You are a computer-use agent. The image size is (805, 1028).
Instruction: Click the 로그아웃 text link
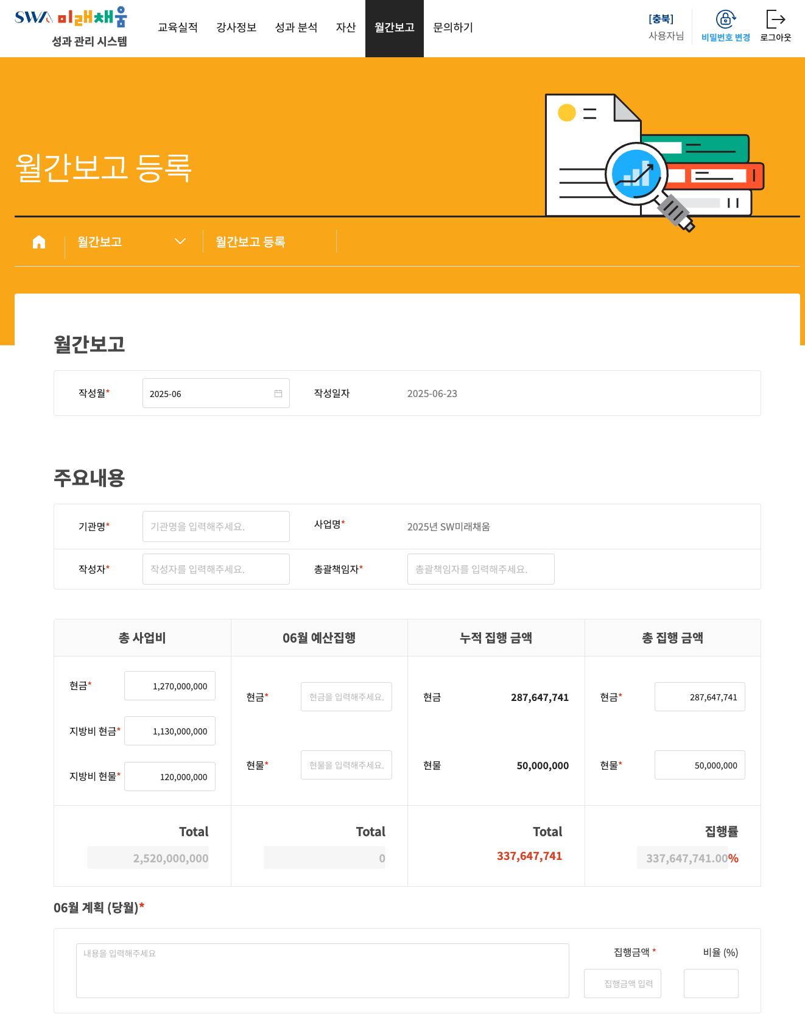pyautogui.click(x=776, y=38)
